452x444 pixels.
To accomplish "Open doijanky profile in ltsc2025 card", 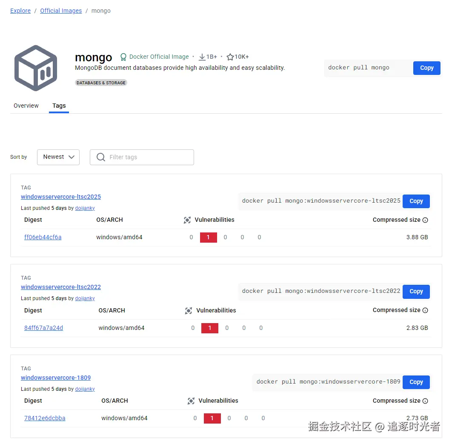I will coord(85,208).
